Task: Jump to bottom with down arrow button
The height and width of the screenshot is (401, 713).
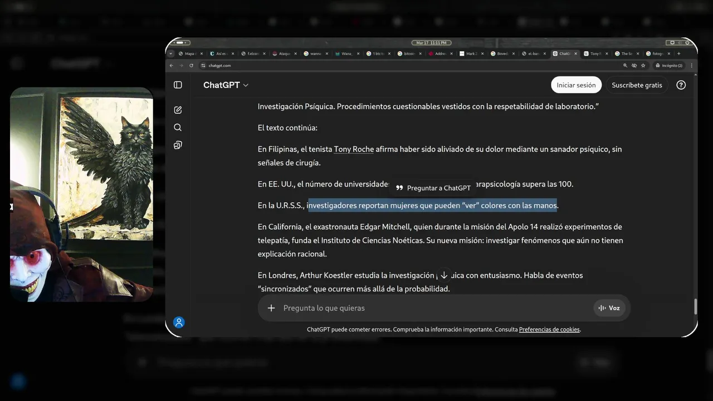Action: coord(444,275)
